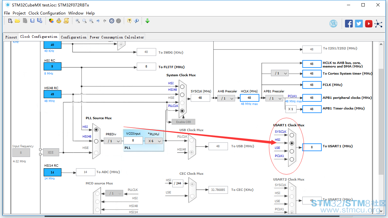Open the Facebook link icon
388x218 pixels.
[349, 23]
